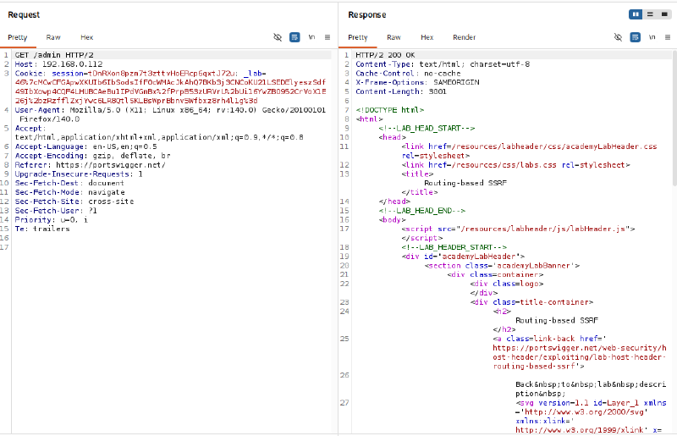Screen dimensions: 677x436
Task: Select combined tabbed layout view
Action: coord(664,14)
